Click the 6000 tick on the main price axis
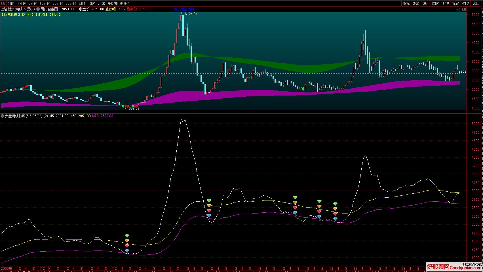This screenshot has width=483, height=272. [475, 15]
